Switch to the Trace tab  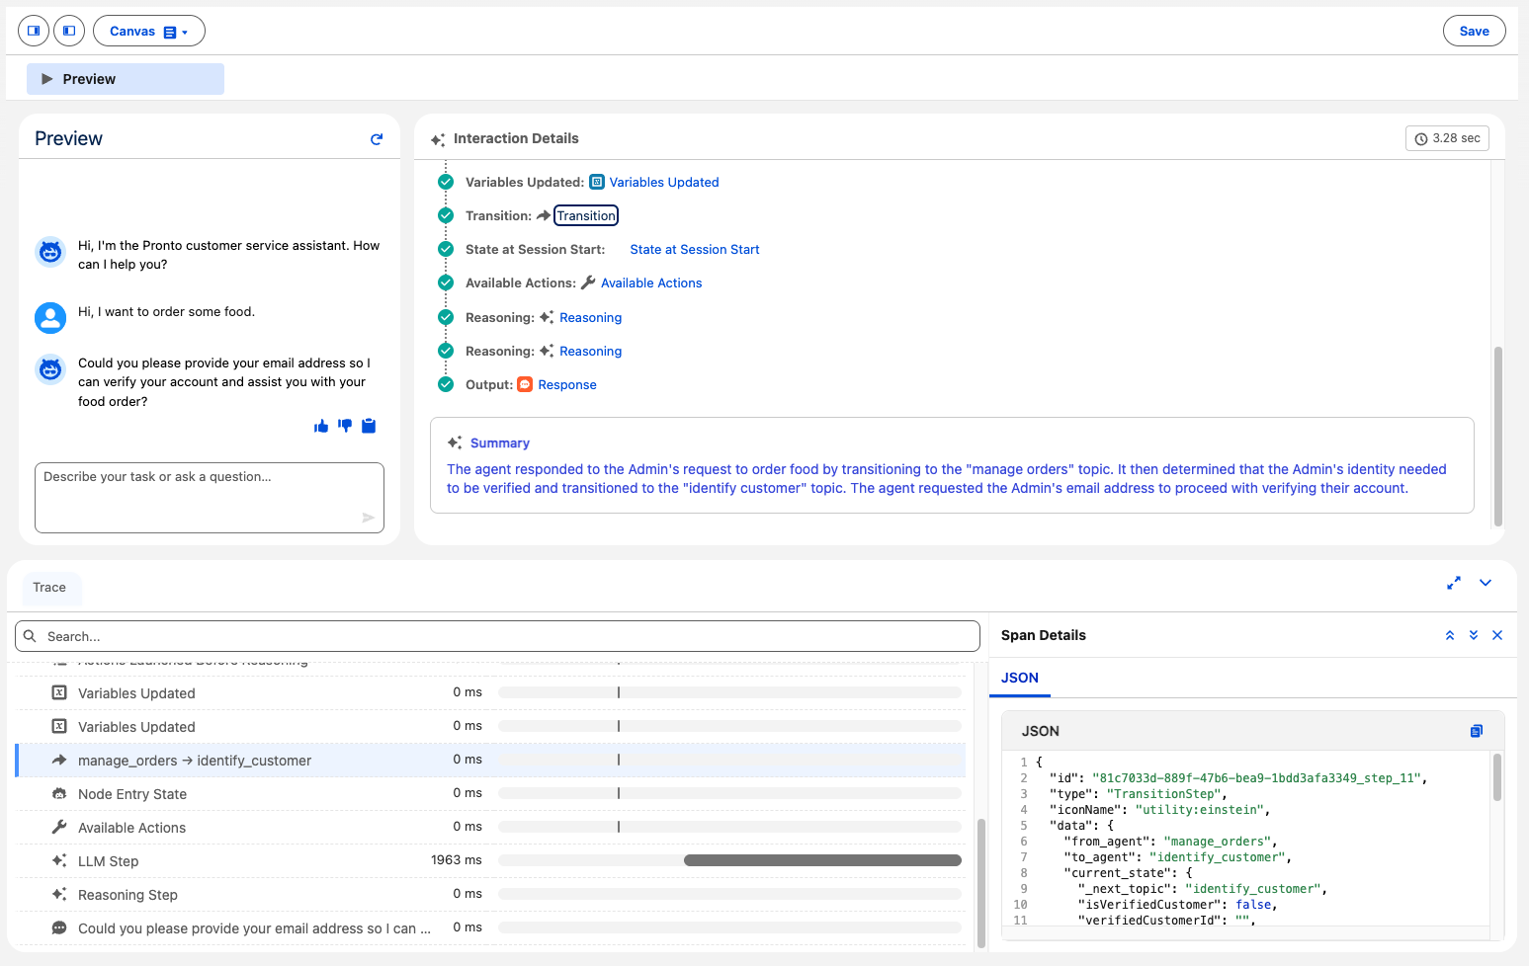click(50, 588)
